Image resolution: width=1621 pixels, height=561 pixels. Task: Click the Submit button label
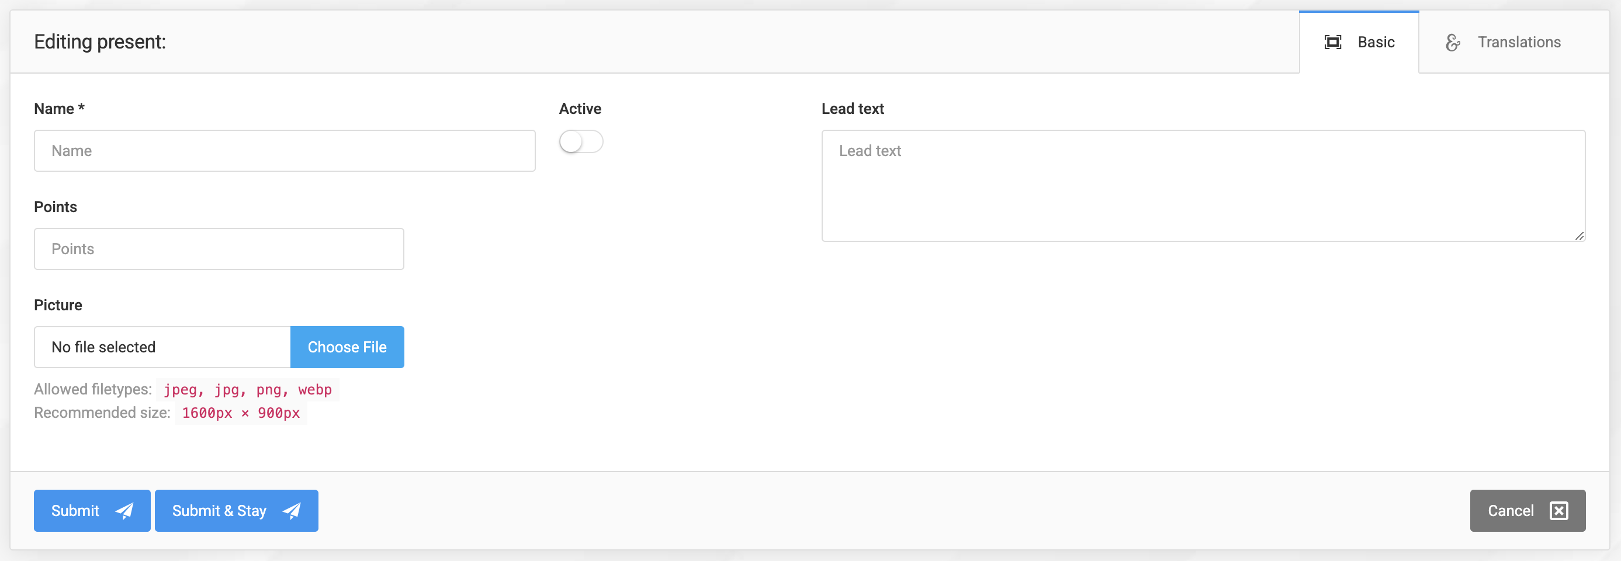click(x=75, y=511)
